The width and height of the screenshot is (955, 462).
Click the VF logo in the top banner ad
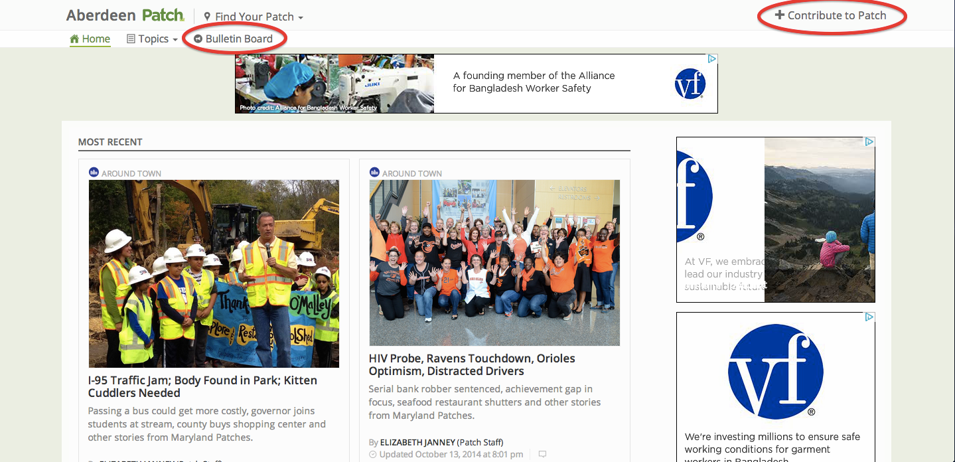[x=690, y=84]
